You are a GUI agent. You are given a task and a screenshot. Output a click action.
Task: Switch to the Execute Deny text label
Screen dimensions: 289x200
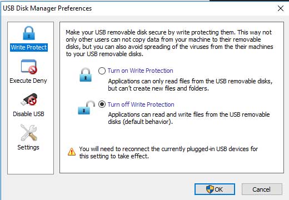(x=28, y=81)
